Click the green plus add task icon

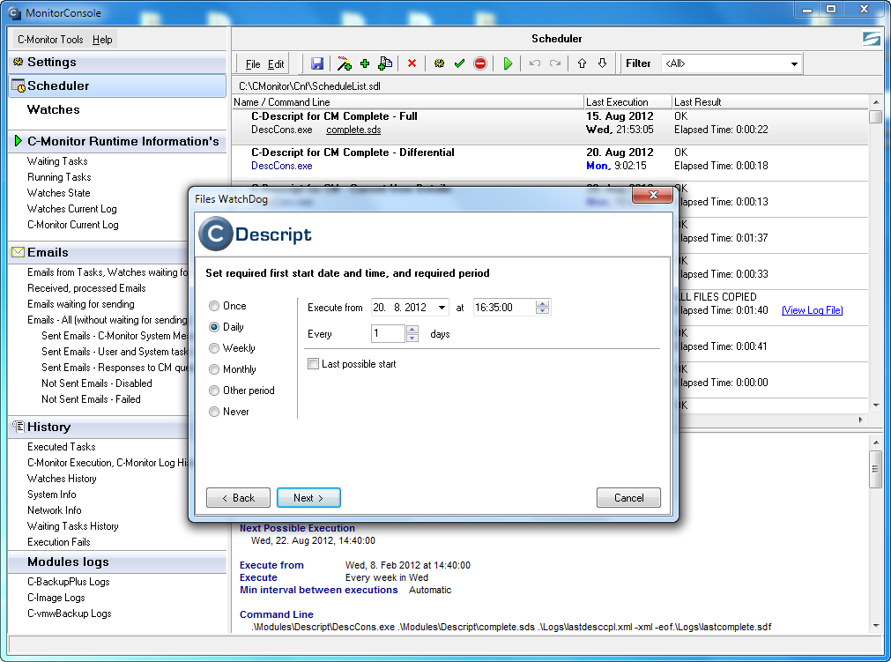click(365, 63)
